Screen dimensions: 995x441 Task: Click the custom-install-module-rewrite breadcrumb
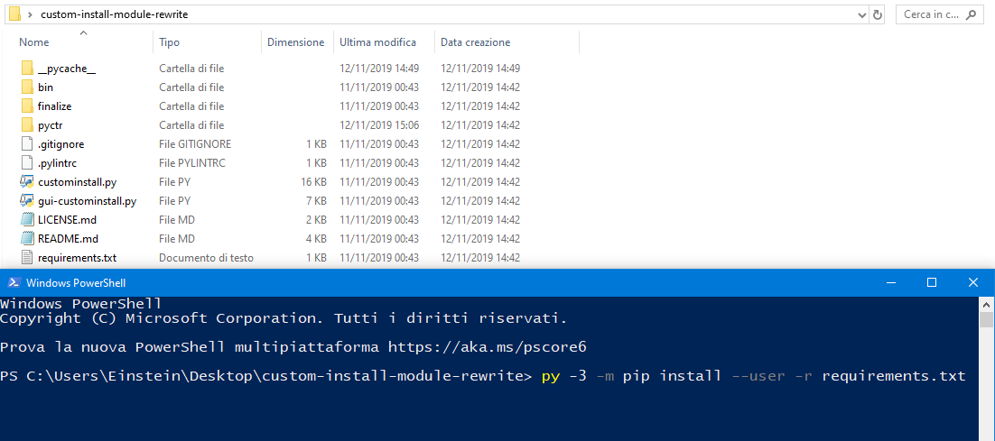click(x=115, y=14)
